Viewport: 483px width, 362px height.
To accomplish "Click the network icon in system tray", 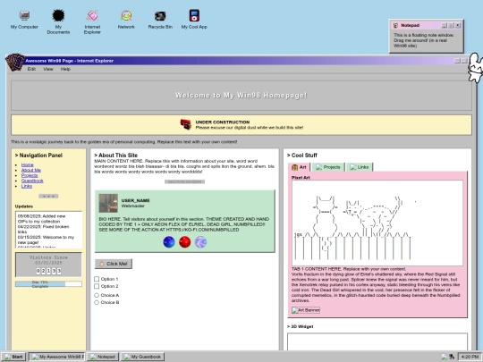I will point(452,357).
